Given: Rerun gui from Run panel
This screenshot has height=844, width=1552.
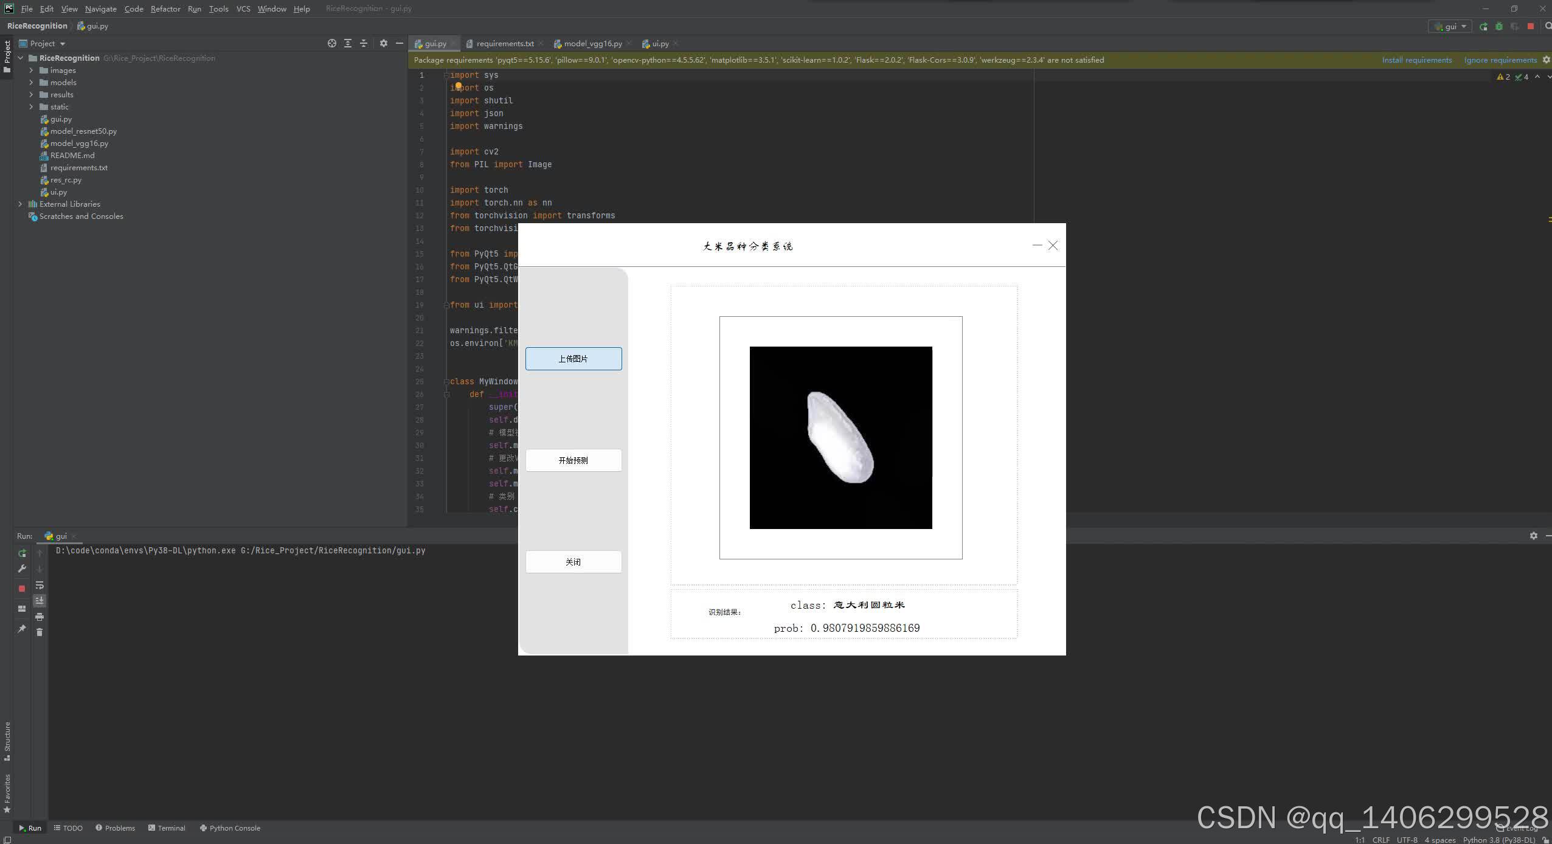Looking at the screenshot, I should click(22, 553).
